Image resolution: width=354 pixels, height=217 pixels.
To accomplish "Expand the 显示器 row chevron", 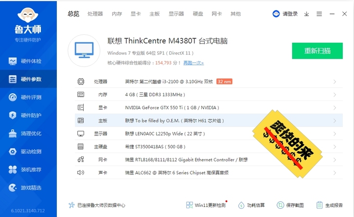I will coord(335,134).
